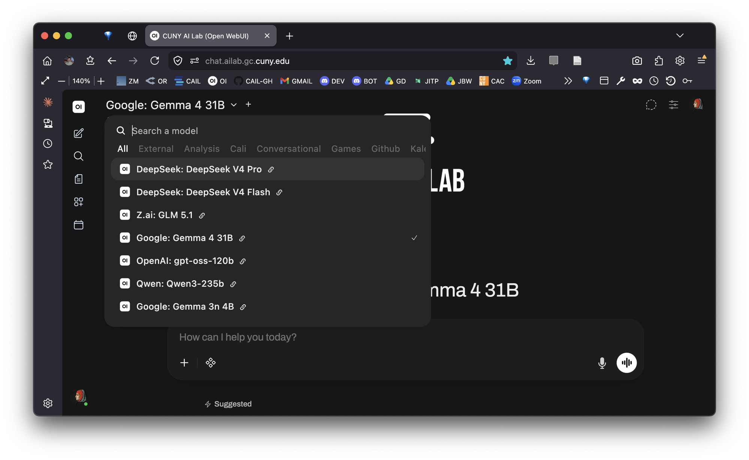
Task: Open browser application menu hamburger
Action: (701, 60)
